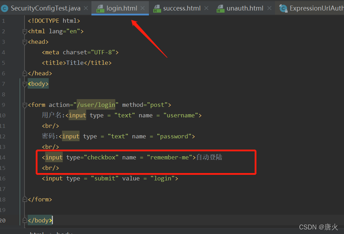Click the "submit" type value
Screen dimensions: 344x234
click(105, 179)
